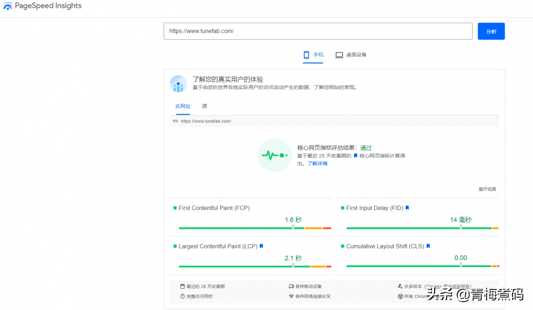
Task: Click the FID distribution bar
Action: [422, 228]
